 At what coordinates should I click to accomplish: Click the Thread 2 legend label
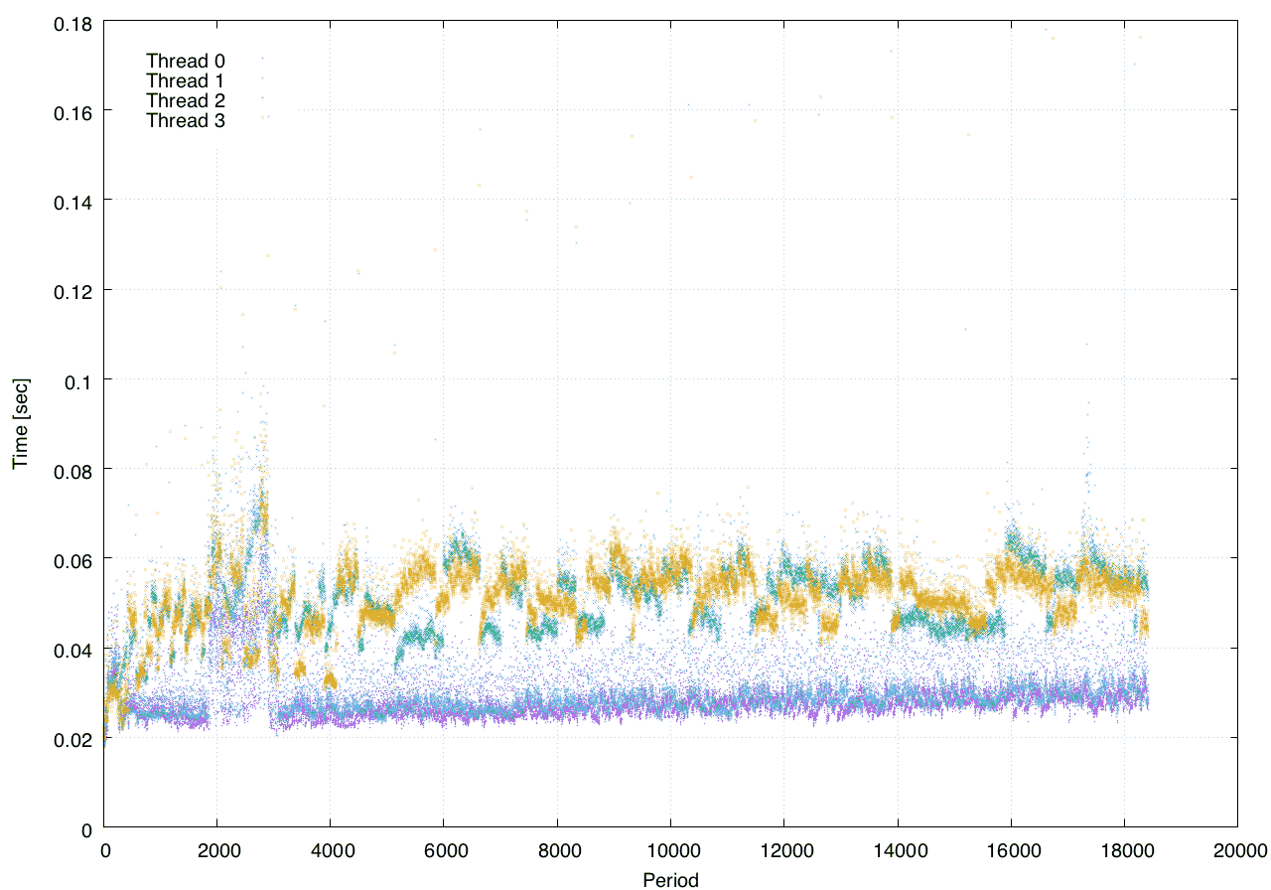click(x=186, y=100)
